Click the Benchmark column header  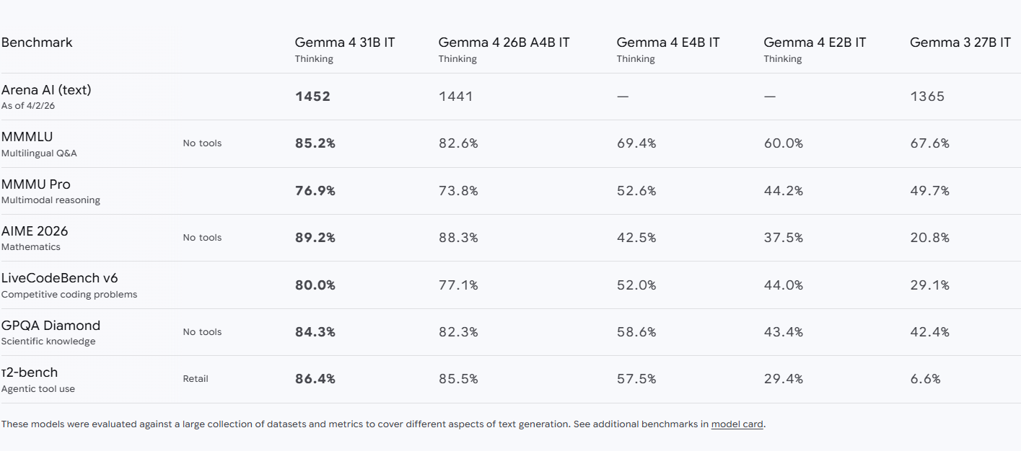pyautogui.click(x=37, y=43)
